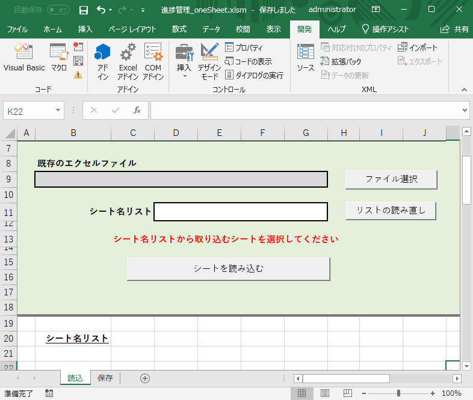Open the Macros dialog (マクロ)
The height and width of the screenshot is (400, 473).
pyautogui.click(x=59, y=57)
